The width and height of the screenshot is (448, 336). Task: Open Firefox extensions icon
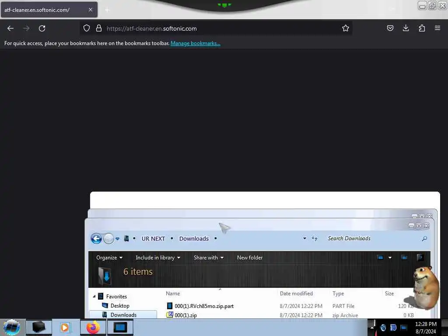pyautogui.click(x=422, y=28)
